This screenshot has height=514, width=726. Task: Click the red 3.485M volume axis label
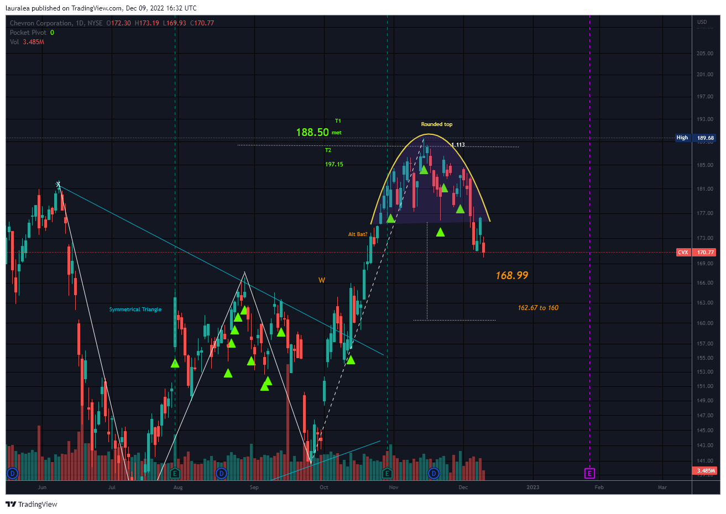[x=704, y=471]
